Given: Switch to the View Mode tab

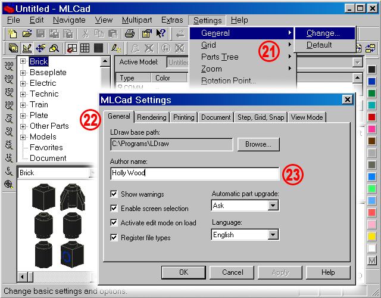Looking at the screenshot, I should (307, 117).
